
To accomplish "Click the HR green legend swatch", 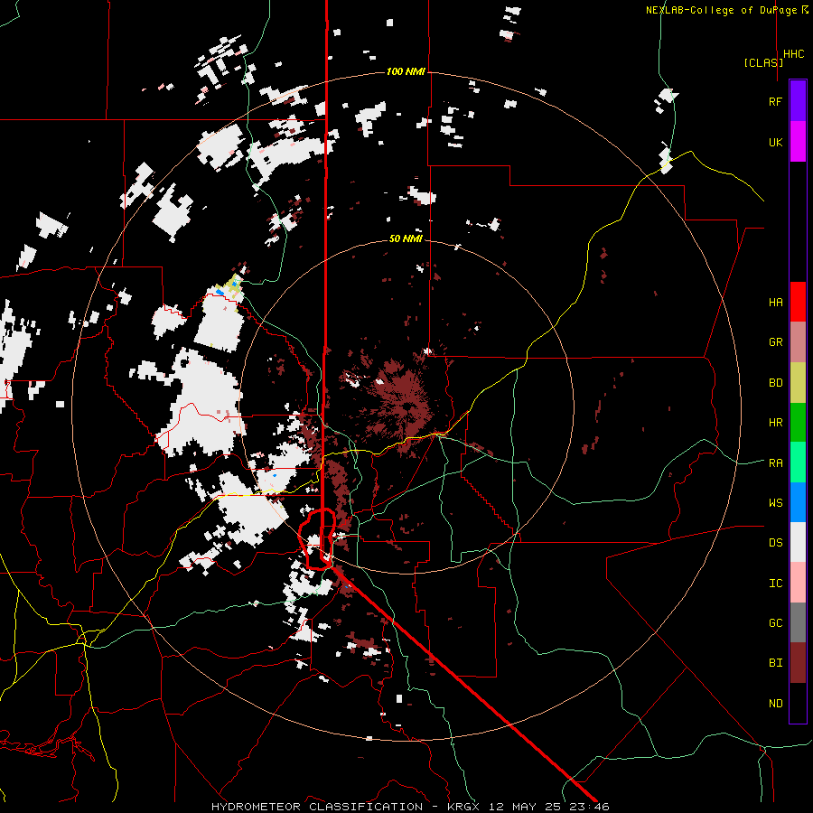I will [798, 423].
